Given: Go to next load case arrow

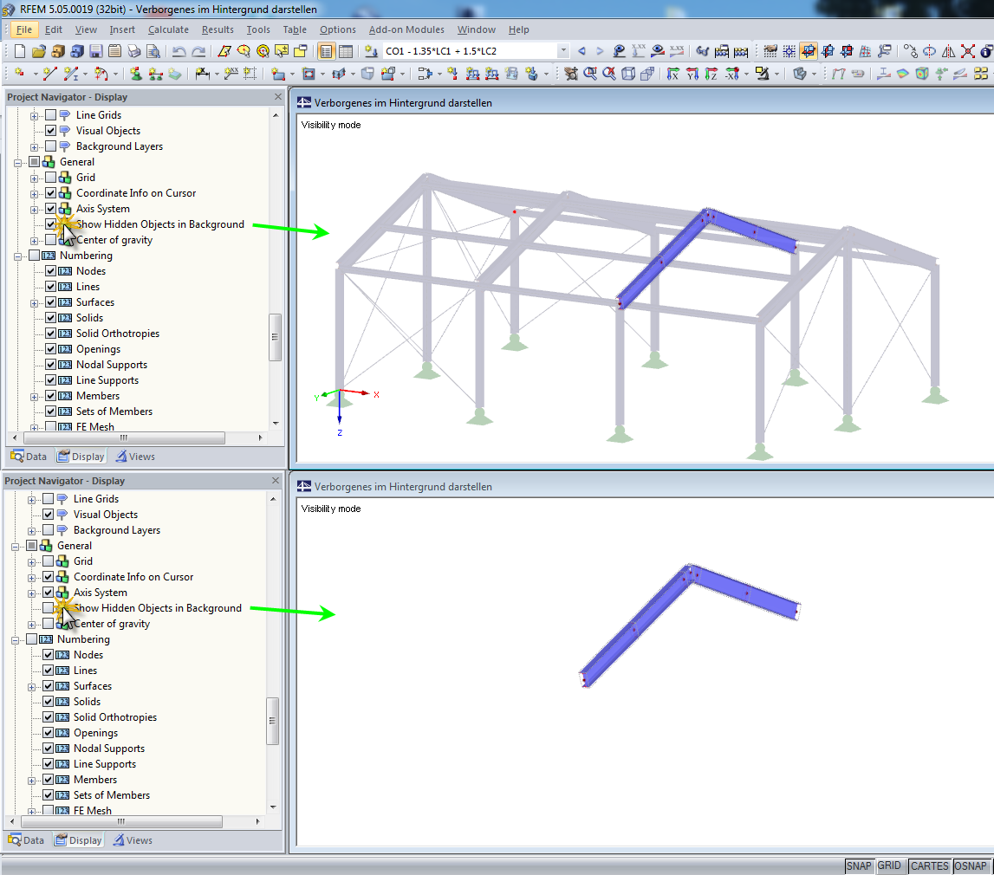Looking at the screenshot, I should click(x=600, y=51).
